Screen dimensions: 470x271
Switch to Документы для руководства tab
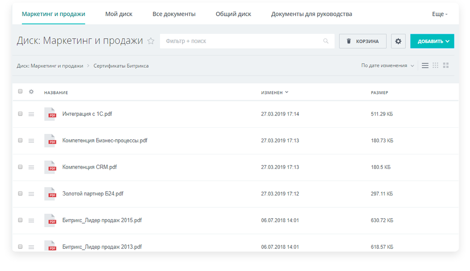pos(312,14)
